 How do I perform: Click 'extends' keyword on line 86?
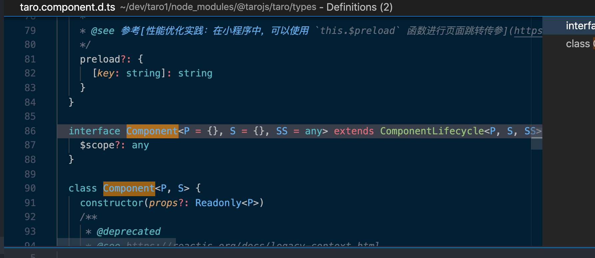(354, 131)
